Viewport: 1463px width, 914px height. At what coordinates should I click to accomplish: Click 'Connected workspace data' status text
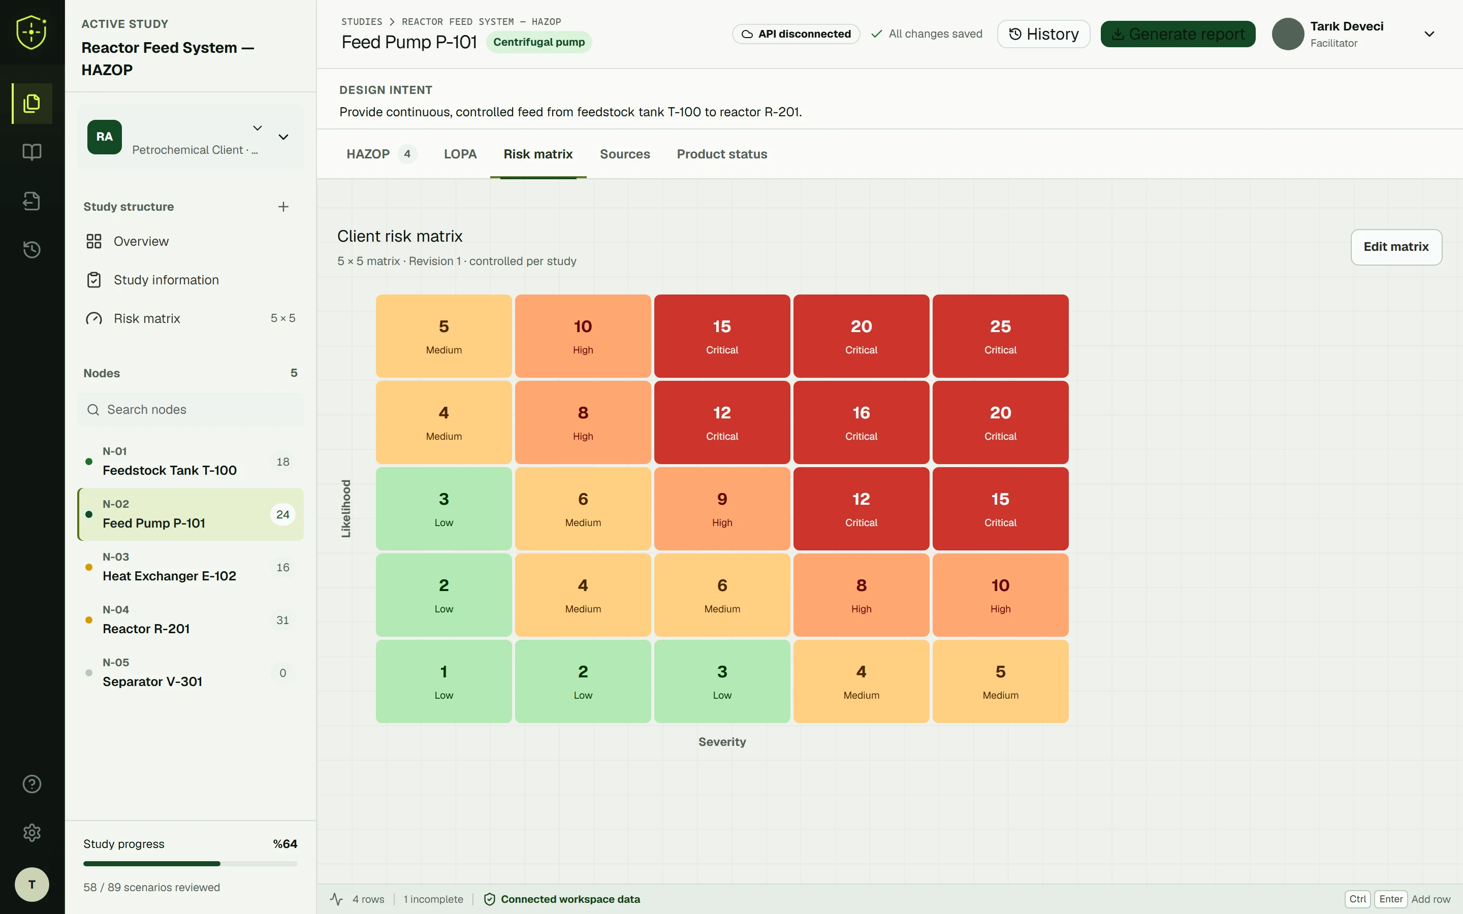coord(570,899)
